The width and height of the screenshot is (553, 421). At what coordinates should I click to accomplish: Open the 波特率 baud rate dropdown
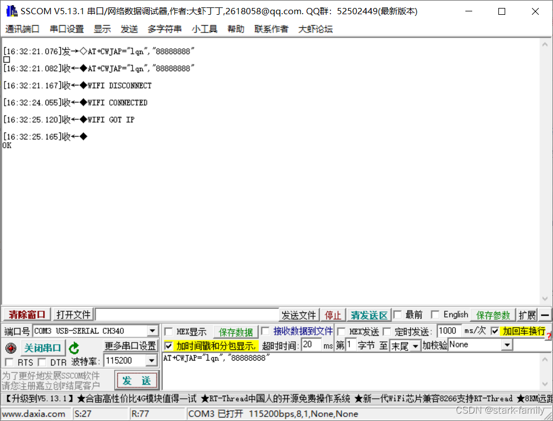pos(151,360)
